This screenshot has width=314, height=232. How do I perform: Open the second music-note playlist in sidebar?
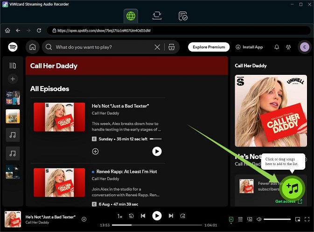(13, 153)
